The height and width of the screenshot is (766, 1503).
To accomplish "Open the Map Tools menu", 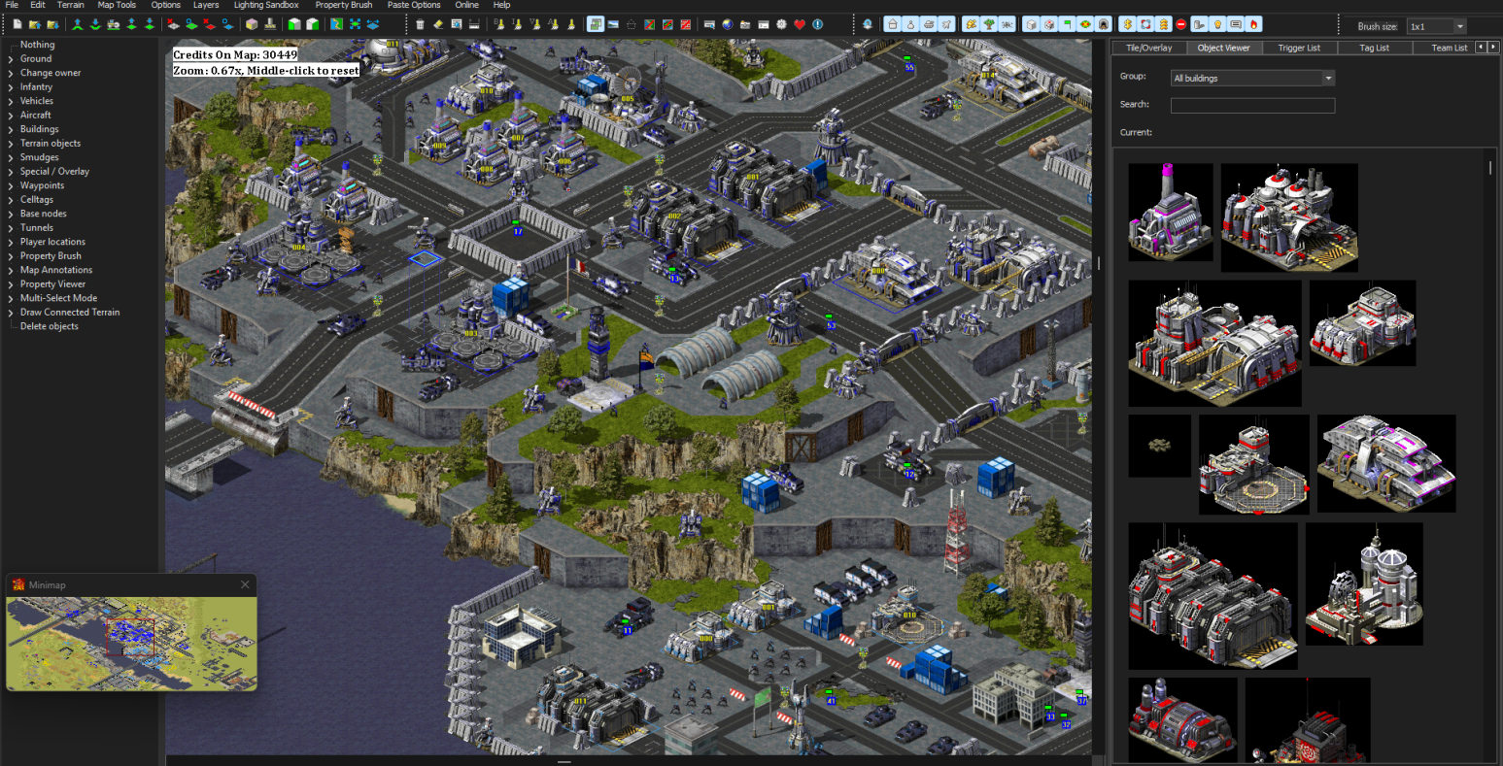I will [117, 5].
